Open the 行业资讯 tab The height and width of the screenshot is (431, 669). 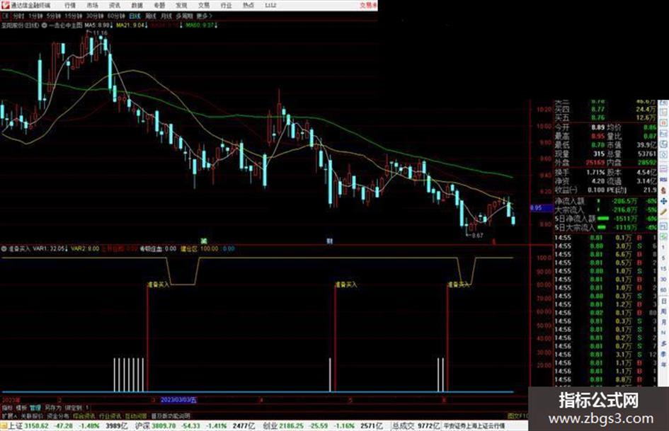coord(110,415)
